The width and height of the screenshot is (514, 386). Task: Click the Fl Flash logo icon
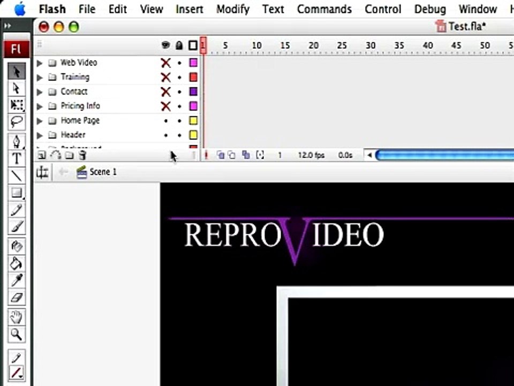pos(17,49)
